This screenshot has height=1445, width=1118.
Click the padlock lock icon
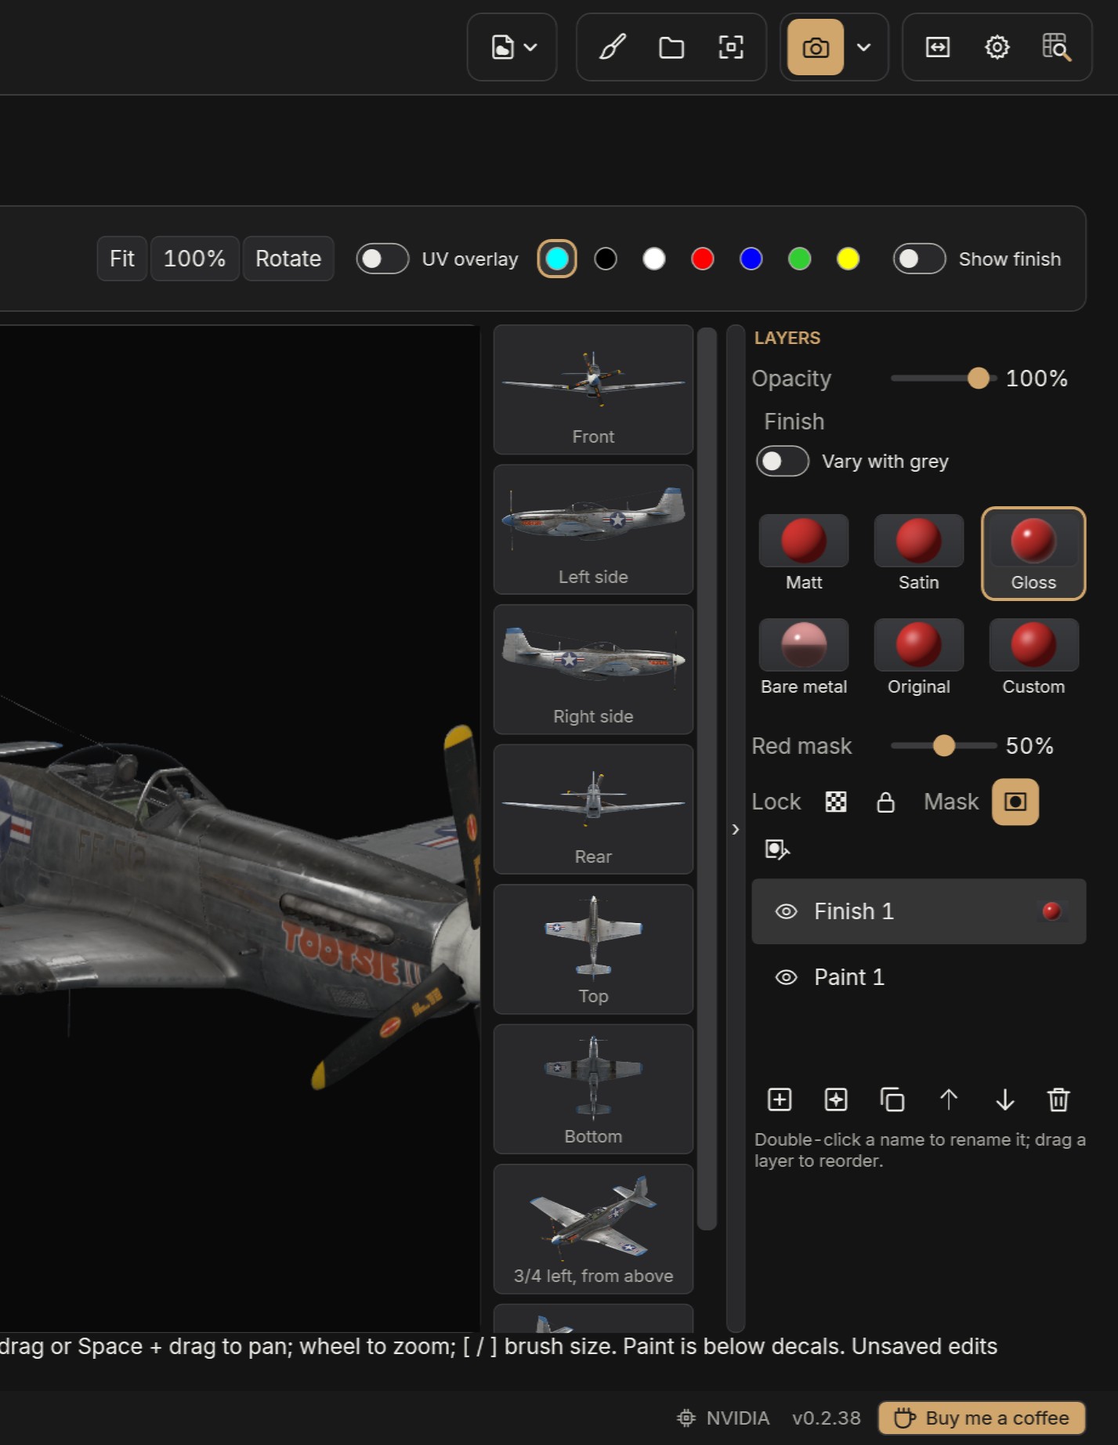pyautogui.click(x=885, y=802)
